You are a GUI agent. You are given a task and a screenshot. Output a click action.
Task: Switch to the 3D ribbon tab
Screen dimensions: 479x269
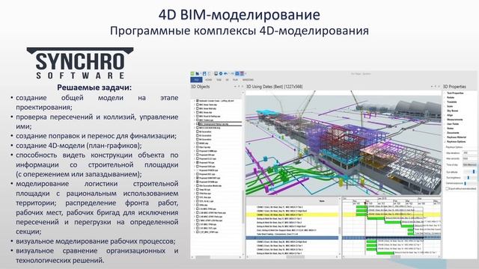227,80
